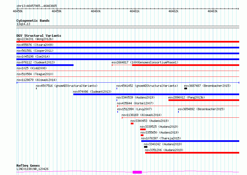Open the LINC01198|NR_120426 gene label
The image size is (247, 175).
click(32, 169)
